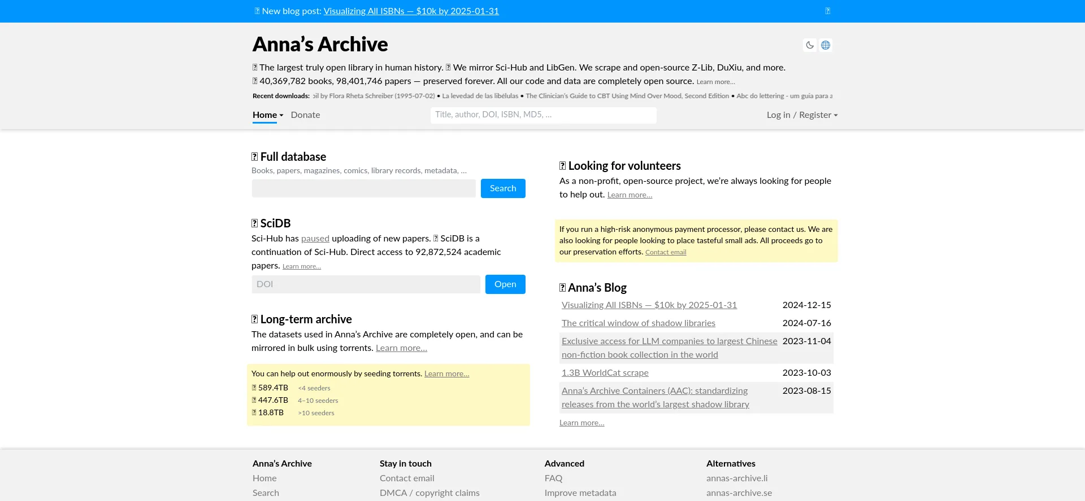The image size is (1085, 501).
Task: Expand the Home dropdown menu
Action: coord(268,115)
